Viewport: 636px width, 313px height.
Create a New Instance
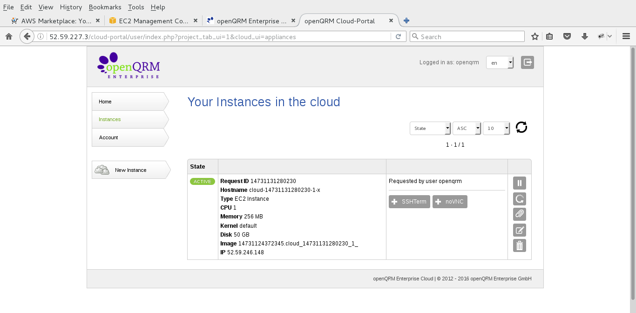[131, 170]
